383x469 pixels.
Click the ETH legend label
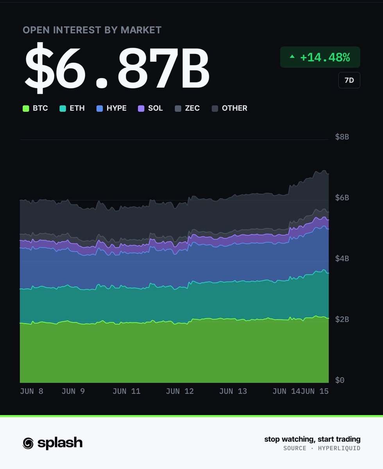click(77, 108)
